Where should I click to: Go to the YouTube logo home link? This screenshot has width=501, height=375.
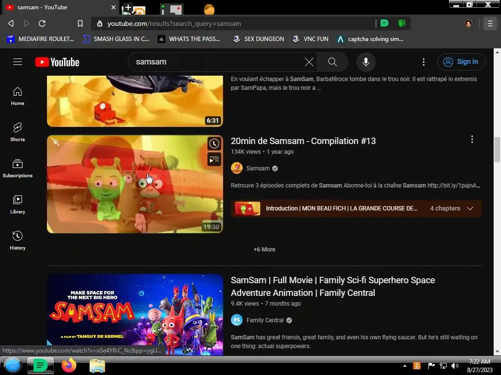tap(57, 62)
